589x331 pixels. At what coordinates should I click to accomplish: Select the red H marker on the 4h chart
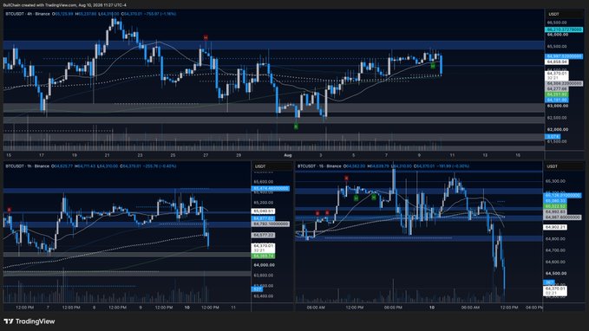pos(206,37)
